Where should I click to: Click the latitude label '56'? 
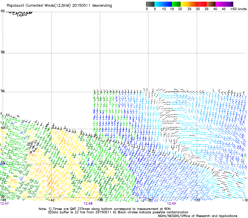(x=3, y=91)
